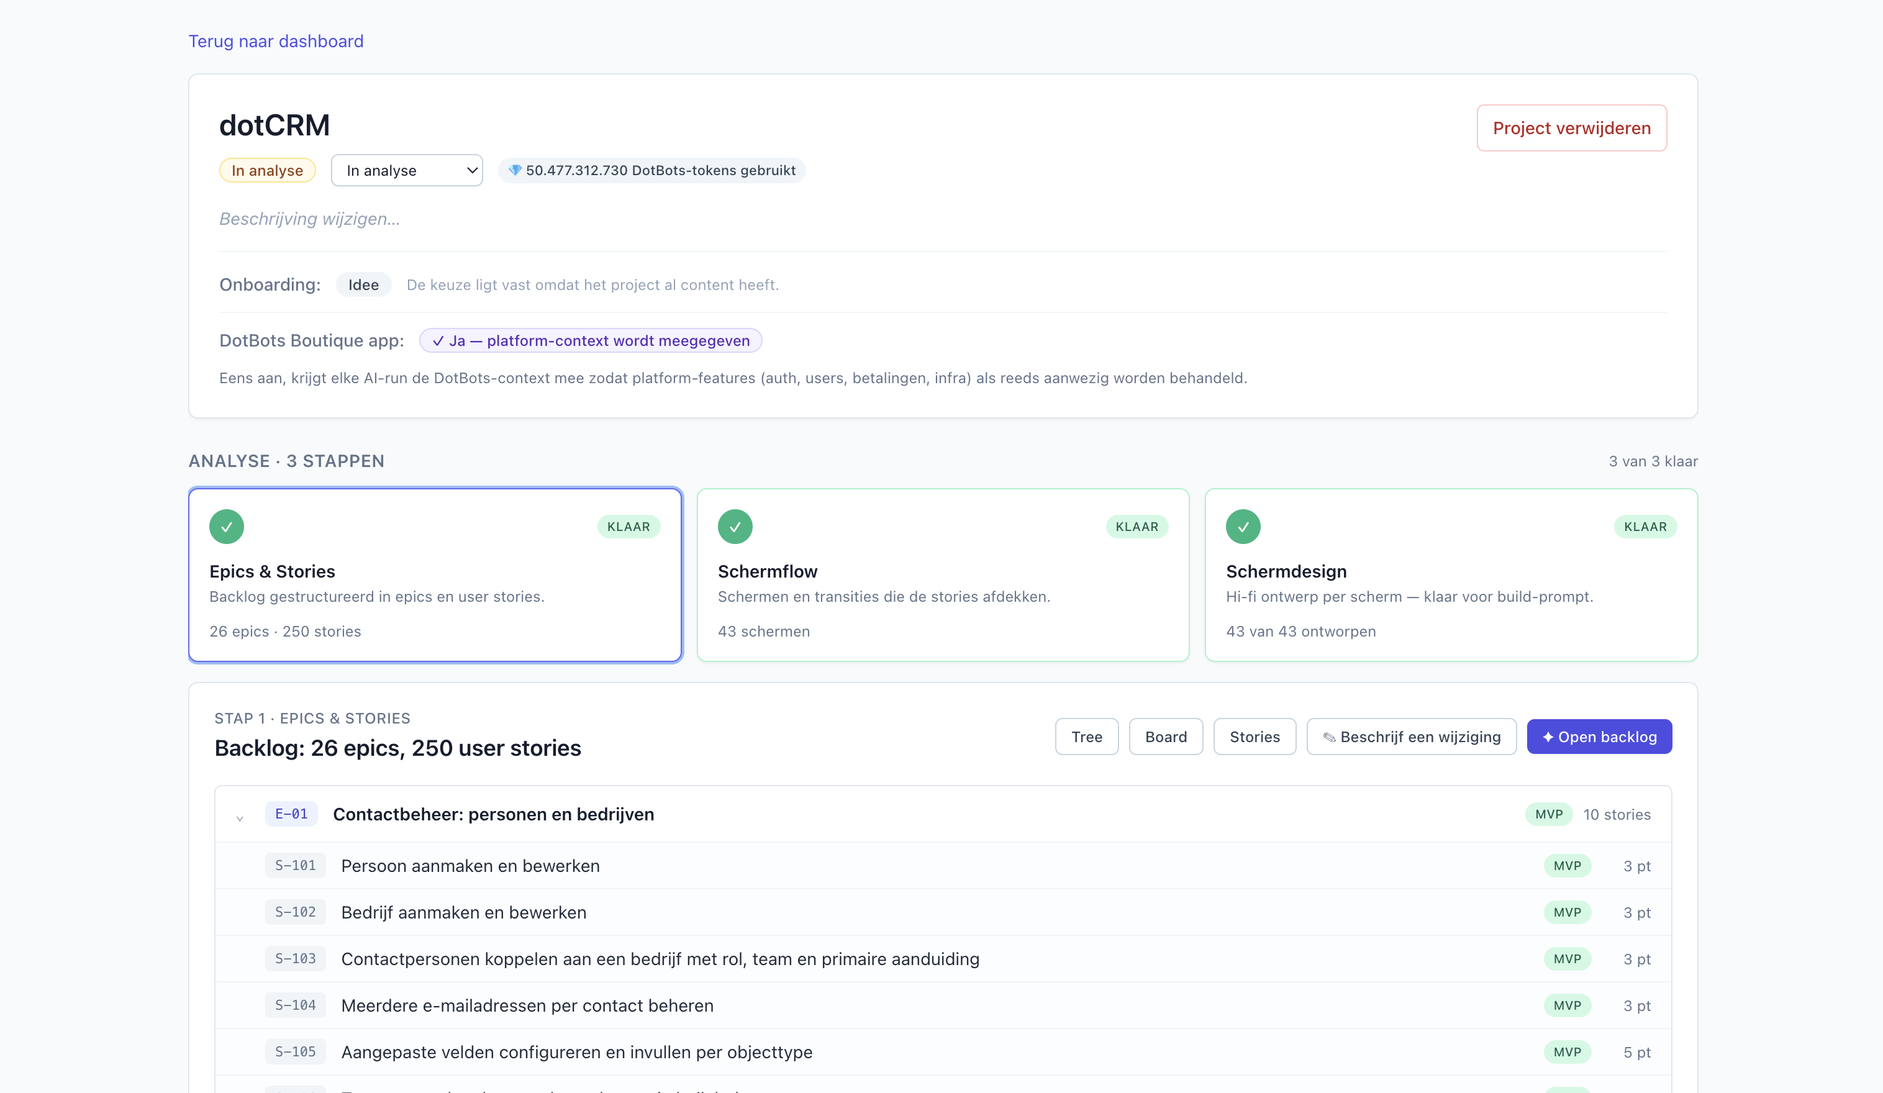Switch to the Board view
The width and height of the screenshot is (1883, 1093).
[1166, 737]
